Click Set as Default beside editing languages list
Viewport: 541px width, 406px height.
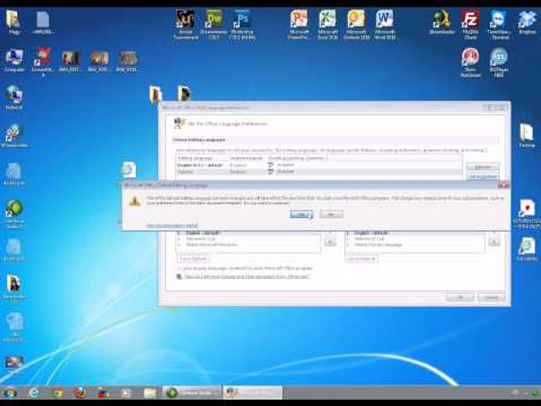483,176
